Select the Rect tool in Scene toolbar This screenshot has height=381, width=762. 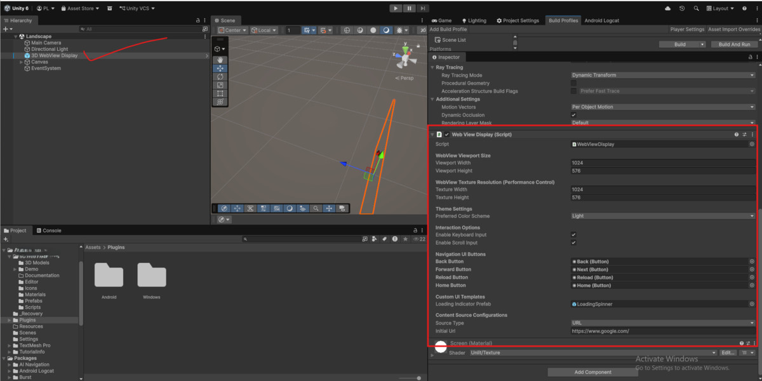pyautogui.click(x=220, y=93)
